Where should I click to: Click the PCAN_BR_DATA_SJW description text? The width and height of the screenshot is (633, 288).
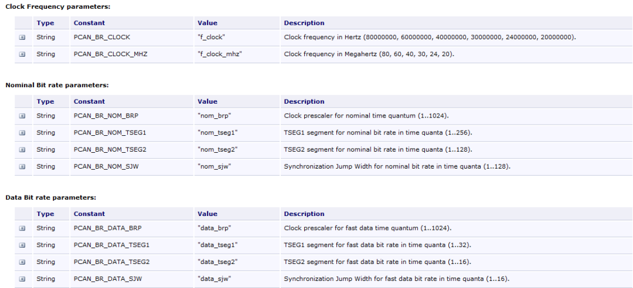(x=397, y=279)
